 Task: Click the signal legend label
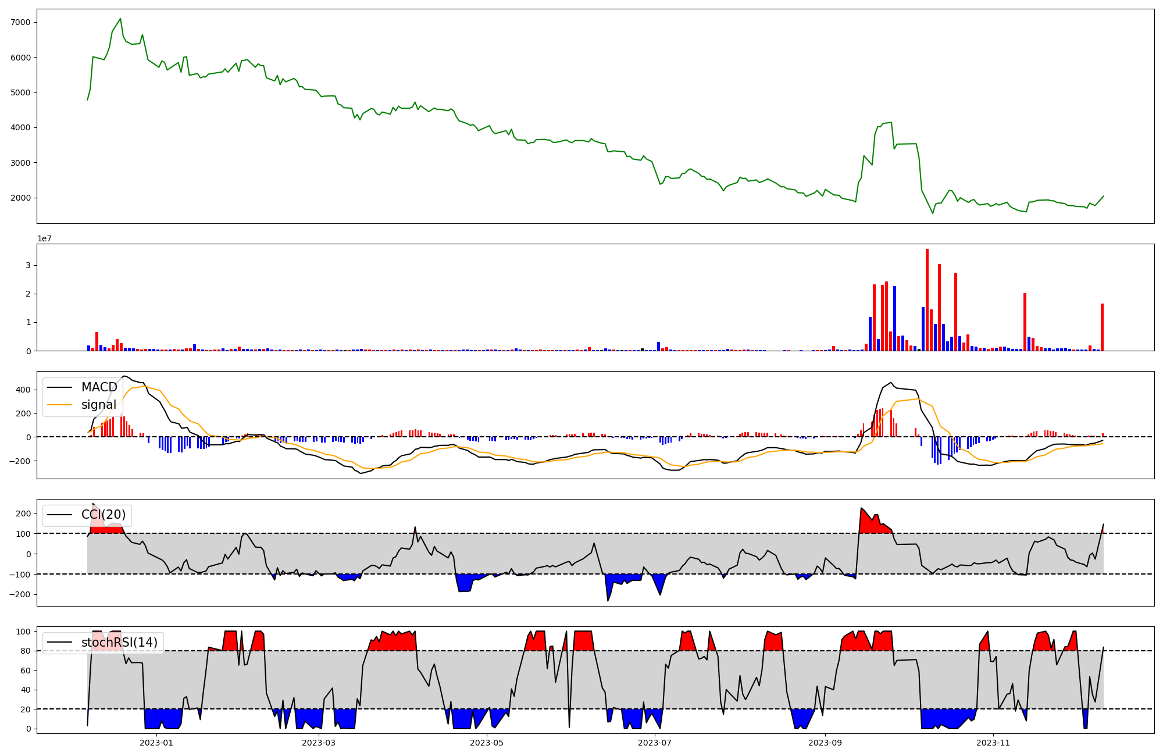[x=98, y=405]
